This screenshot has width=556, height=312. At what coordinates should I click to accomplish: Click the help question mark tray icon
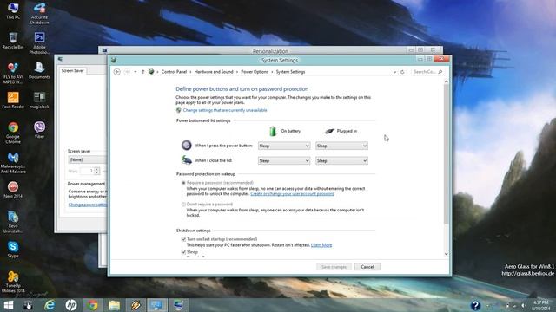(475, 305)
